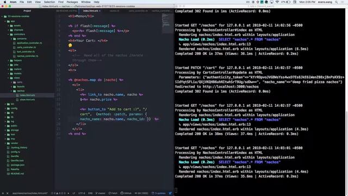Open the Atom application menu

coord(13,2)
